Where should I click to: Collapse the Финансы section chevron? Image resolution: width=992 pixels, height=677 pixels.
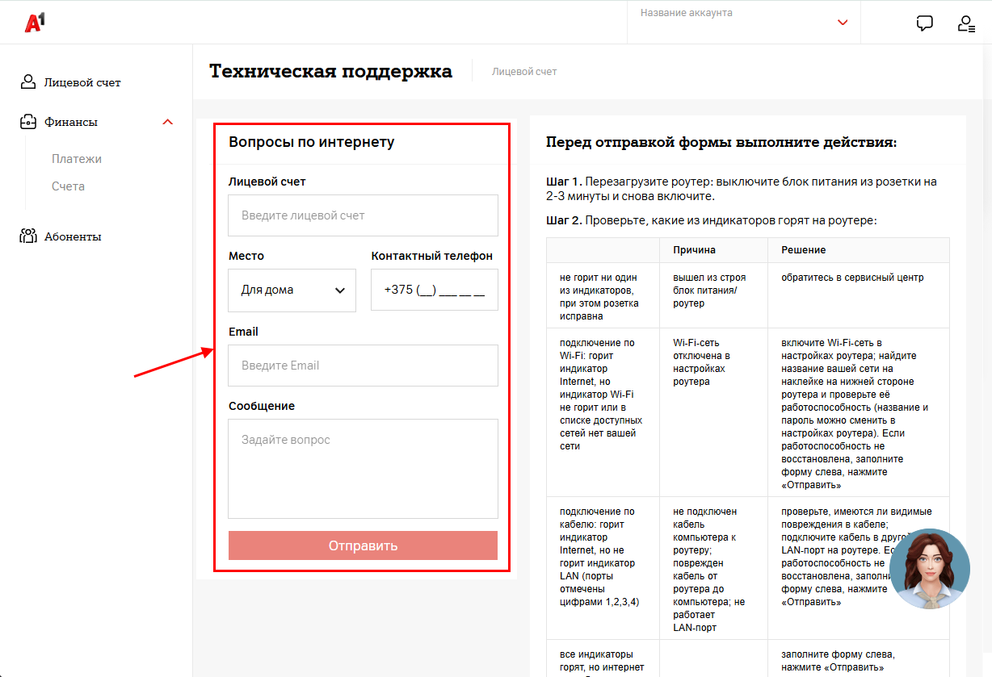click(x=168, y=122)
